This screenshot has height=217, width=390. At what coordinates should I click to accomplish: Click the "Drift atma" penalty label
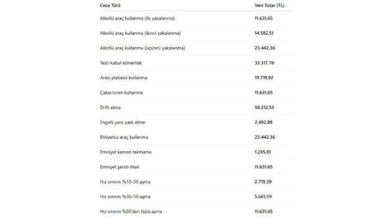[x=110, y=107]
